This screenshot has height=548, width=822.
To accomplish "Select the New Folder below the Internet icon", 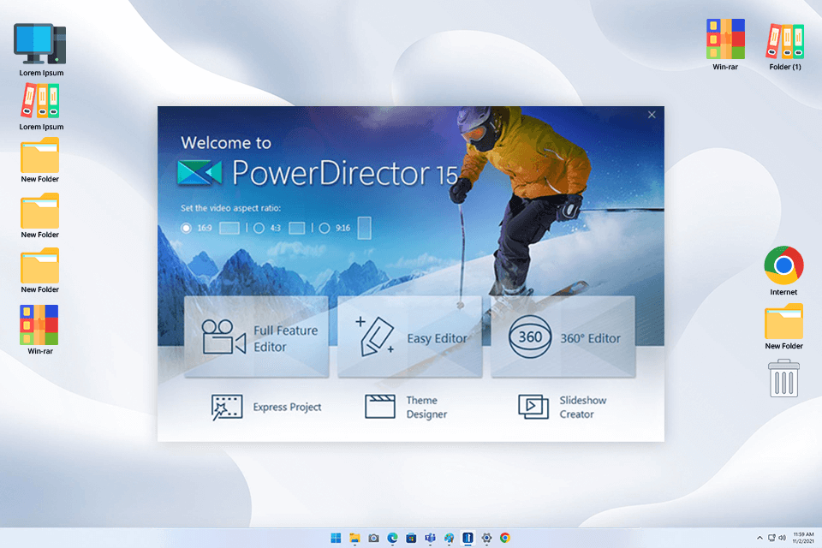I will 783,326.
